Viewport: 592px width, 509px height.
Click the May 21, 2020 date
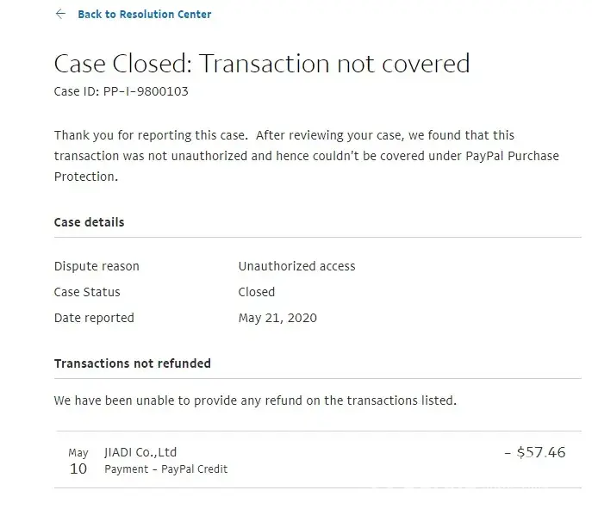pos(277,318)
